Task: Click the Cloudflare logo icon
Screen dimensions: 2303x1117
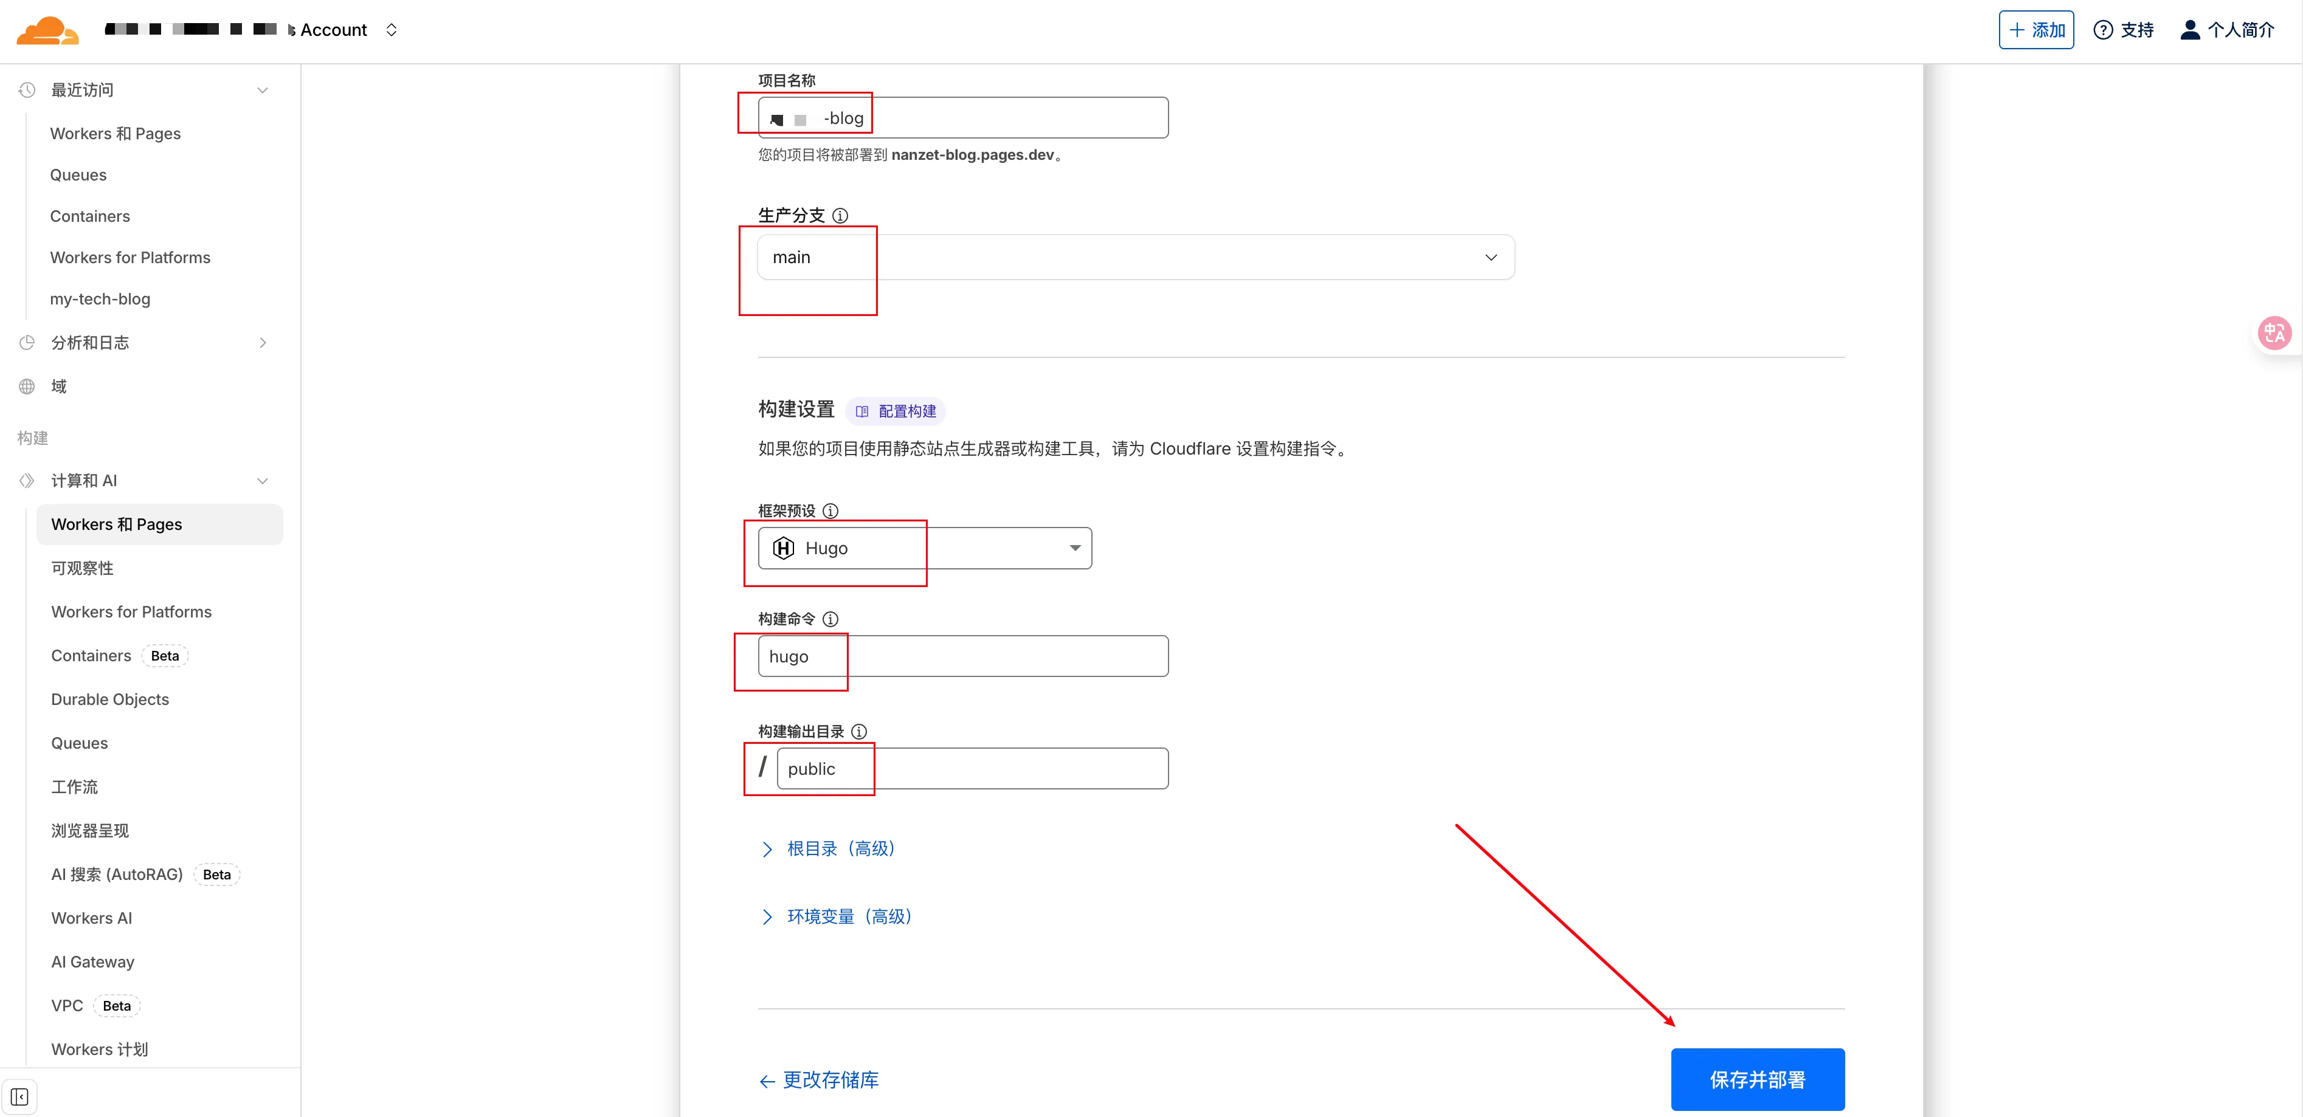Action: tap(46, 30)
